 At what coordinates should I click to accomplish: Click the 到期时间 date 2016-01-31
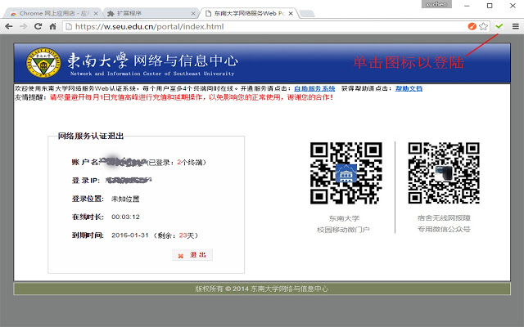coord(130,235)
